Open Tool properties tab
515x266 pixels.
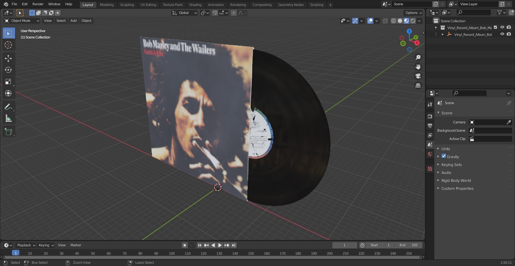click(430, 104)
